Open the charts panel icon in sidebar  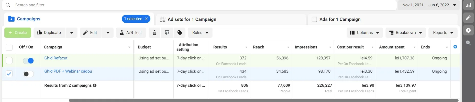tap(468, 5)
